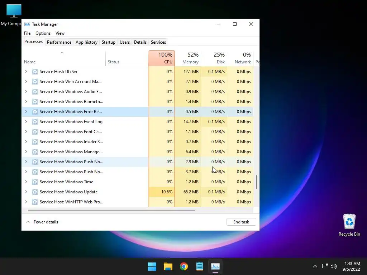The width and height of the screenshot is (367, 275).
Task: Expand Service Host: Web Account Ma... group
Action: click(26, 82)
